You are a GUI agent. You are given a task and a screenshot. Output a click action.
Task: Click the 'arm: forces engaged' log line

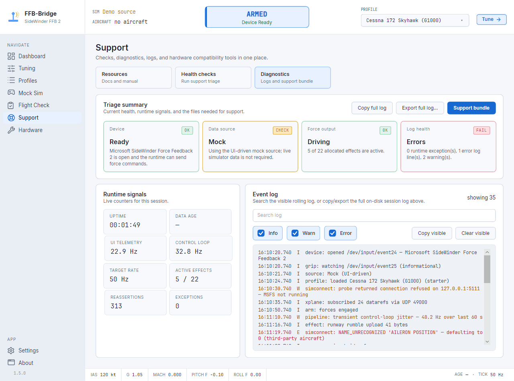[x=308, y=310]
